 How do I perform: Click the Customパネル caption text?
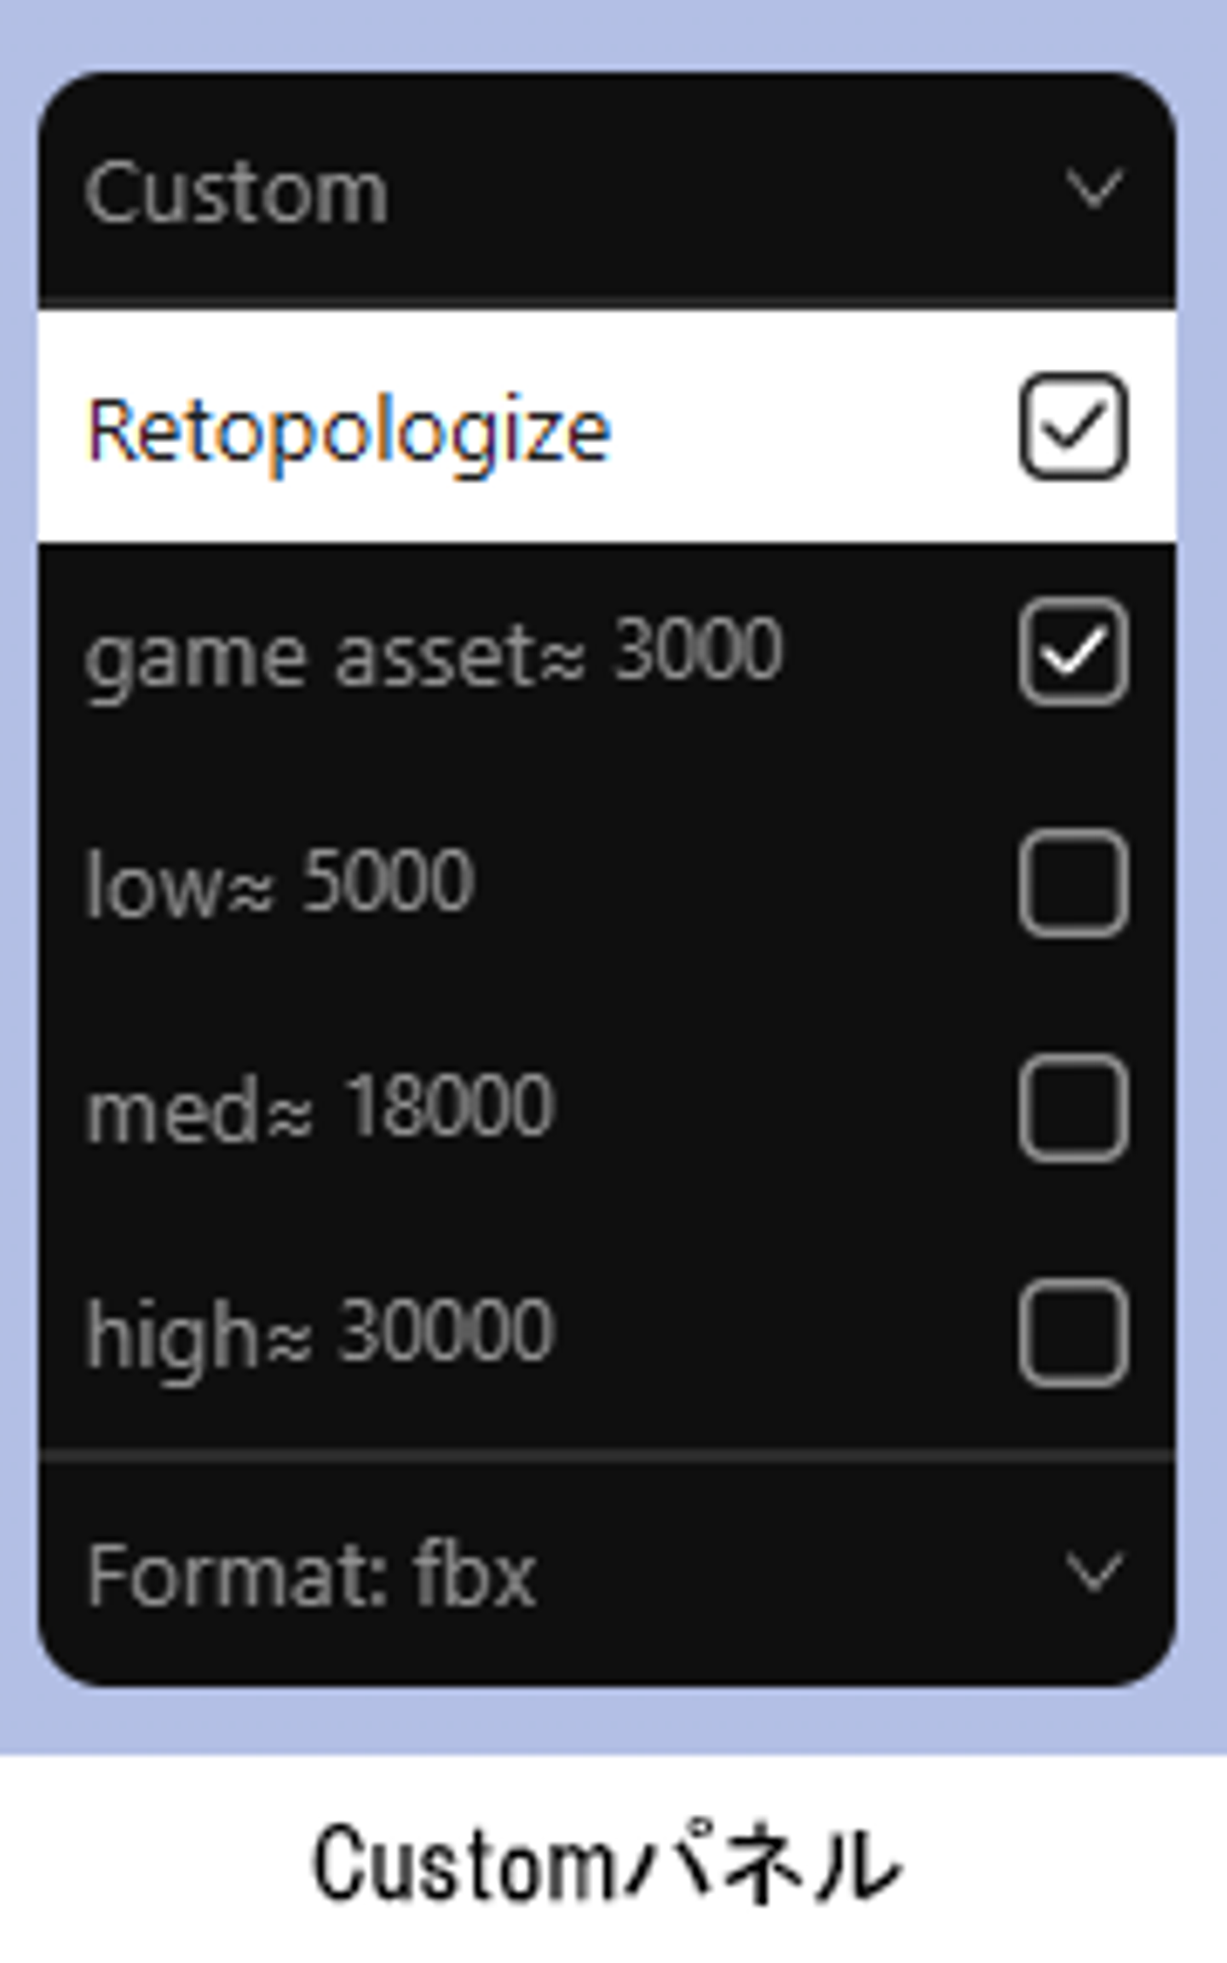pyautogui.click(x=607, y=1864)
